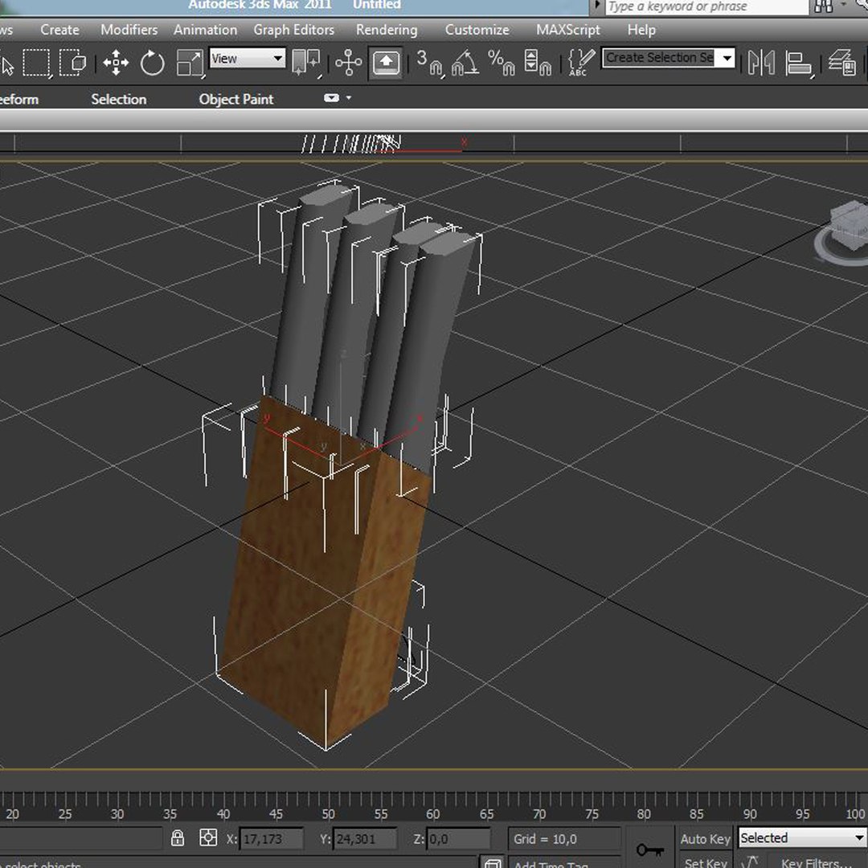Activate the Select and Move tool

click(x=117, y=63)
